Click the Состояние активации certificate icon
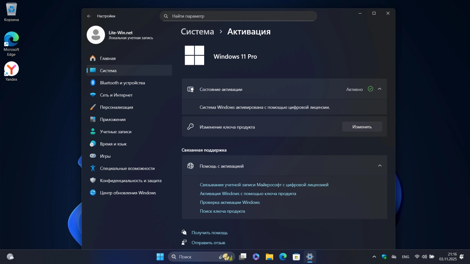Screen dimensions: 470x264 [190, 89]
